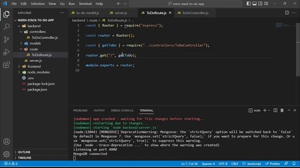Open the Explorer view in activity bar
Image resolution: width=300 pixels, height=168 pixels.
click(6, 14)
